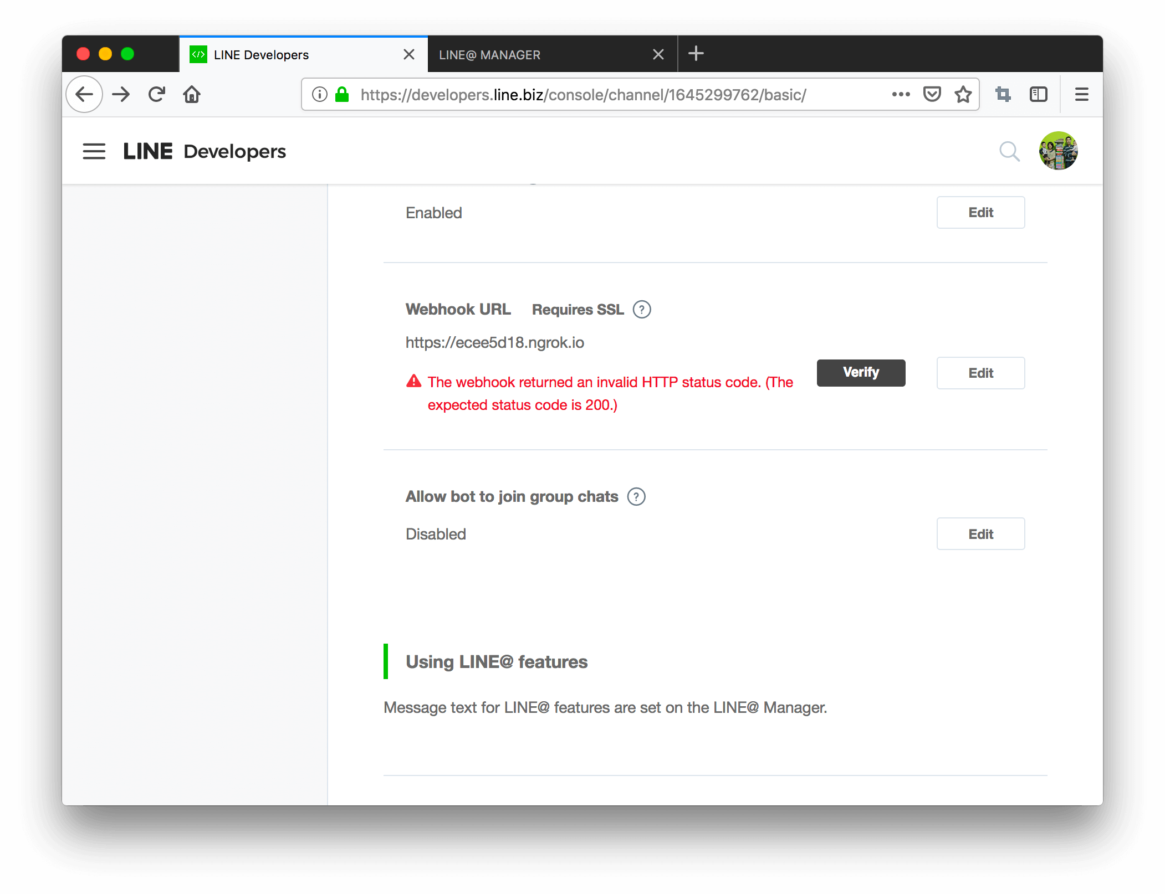Click the Disabled status text

pos(436,535)
